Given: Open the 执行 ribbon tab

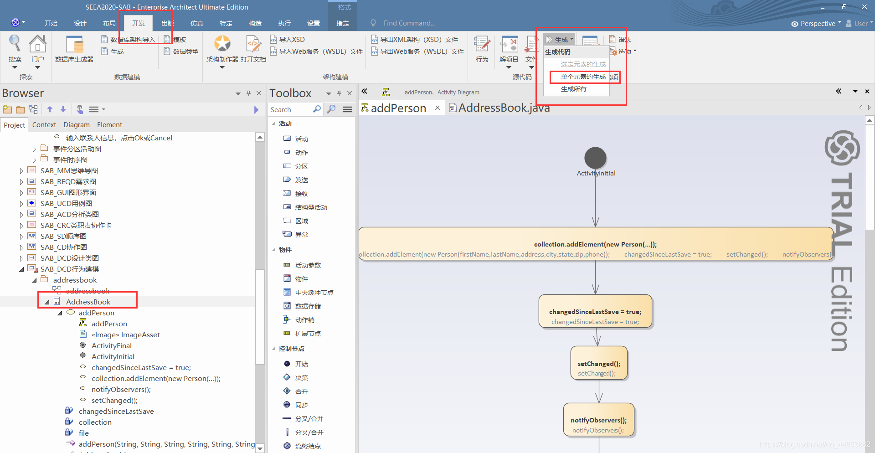Looking at the screenshot, I should [x=284, y=23].
